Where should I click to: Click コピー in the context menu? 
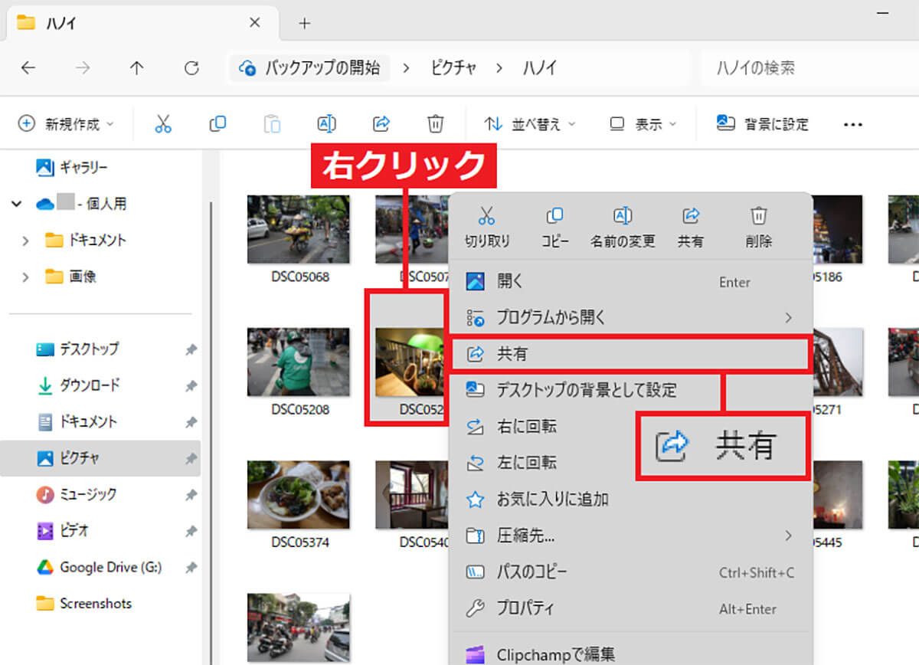click(x=555, y=227)
